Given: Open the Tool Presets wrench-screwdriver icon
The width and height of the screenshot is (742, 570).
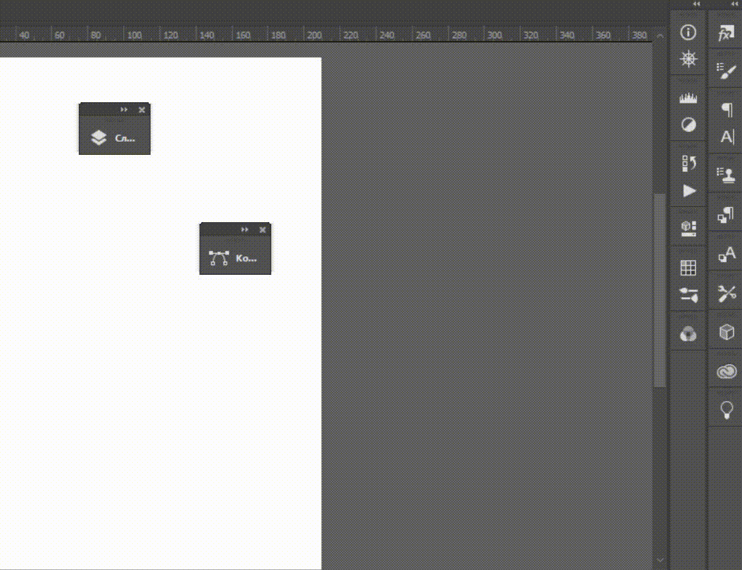Looking at the screenshot, I should coord(726,293).
